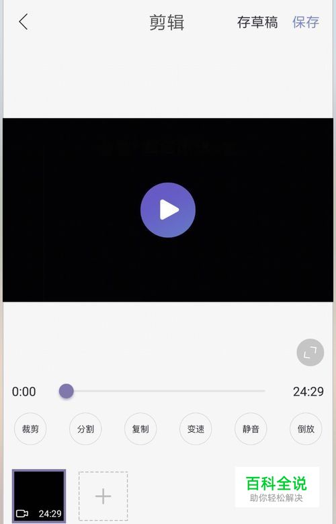Tap the 复制 duplicate tool
The width and height of the screenshot is (336, 524).
click(140, 429)
